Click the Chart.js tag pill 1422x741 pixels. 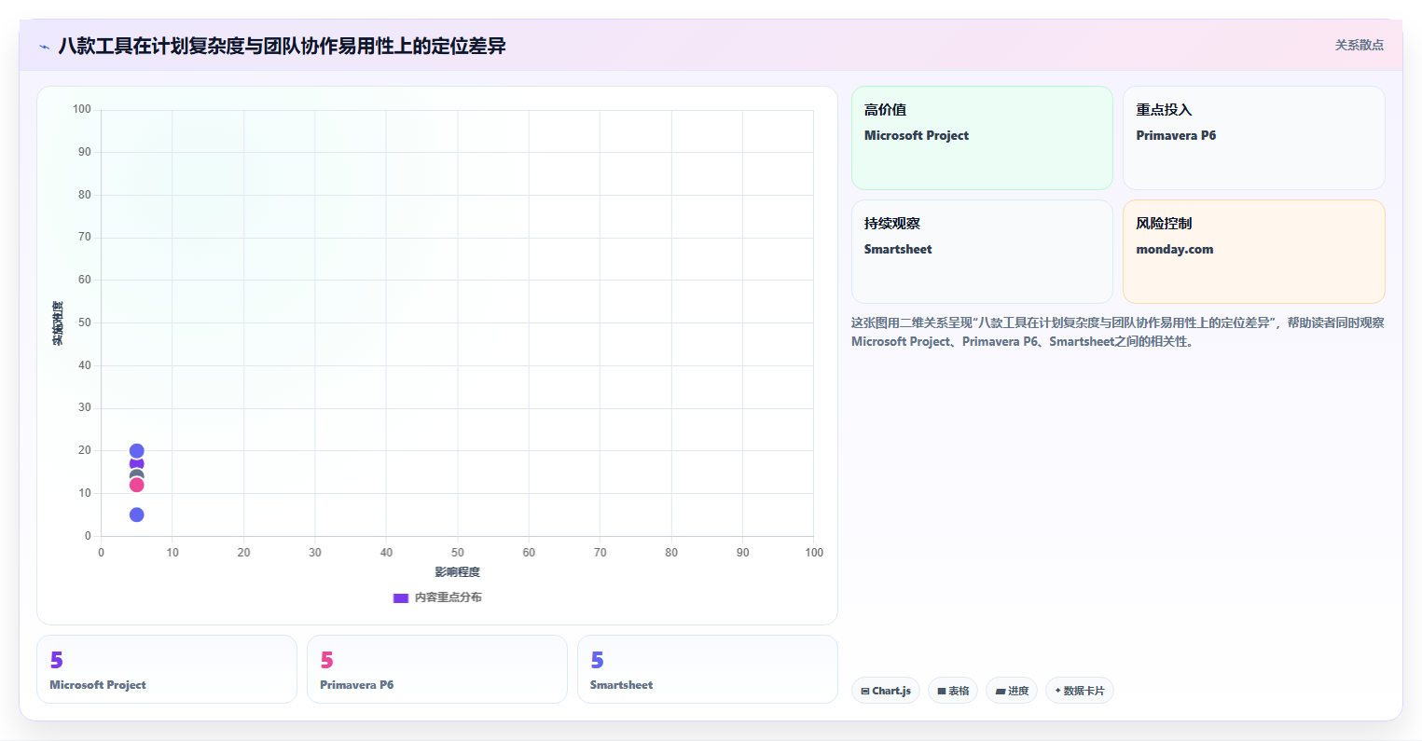886,691
